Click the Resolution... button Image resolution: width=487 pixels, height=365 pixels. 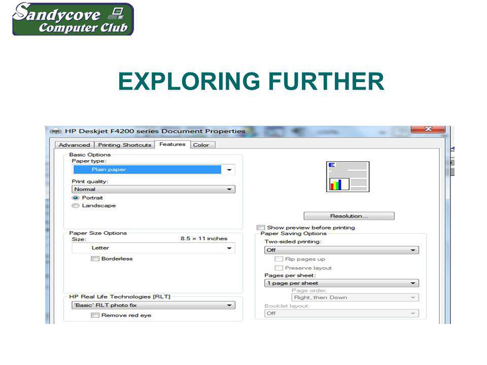coord(349,216)
